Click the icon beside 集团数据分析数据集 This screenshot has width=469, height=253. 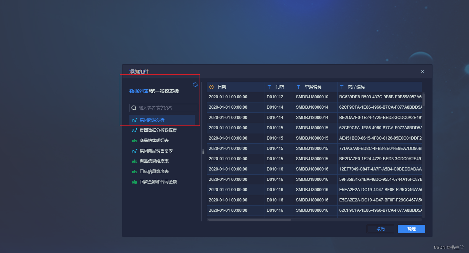[135, 130]
